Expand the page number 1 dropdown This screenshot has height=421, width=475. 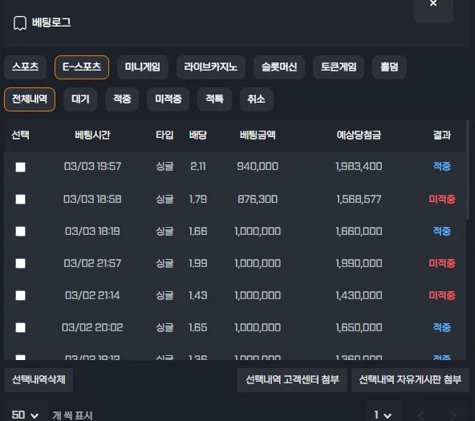click(x=384, y=415)
